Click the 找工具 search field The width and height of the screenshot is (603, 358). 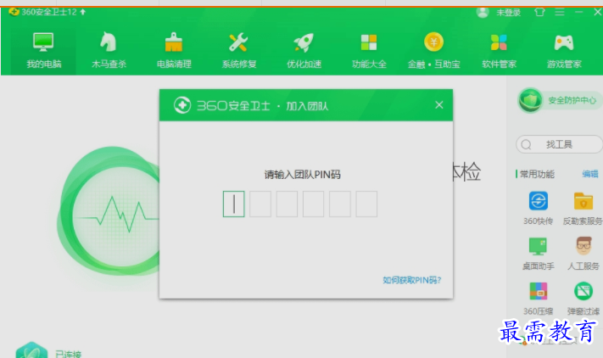(x=559, y=144)
